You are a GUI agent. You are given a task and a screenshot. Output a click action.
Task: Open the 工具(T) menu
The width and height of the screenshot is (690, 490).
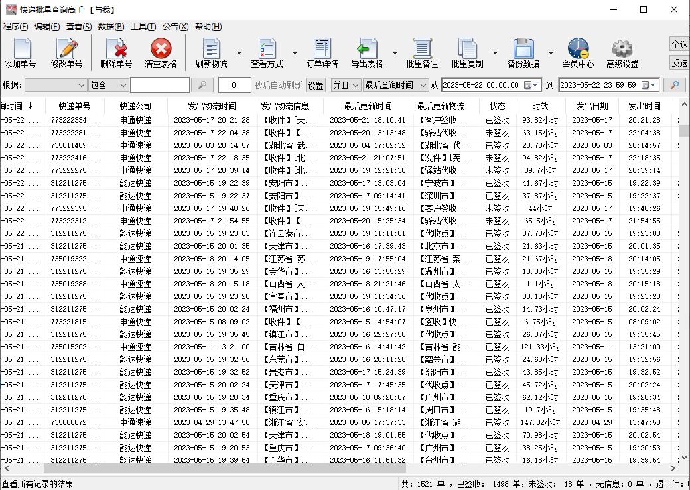pyautogui.click(x=143, y=27)
